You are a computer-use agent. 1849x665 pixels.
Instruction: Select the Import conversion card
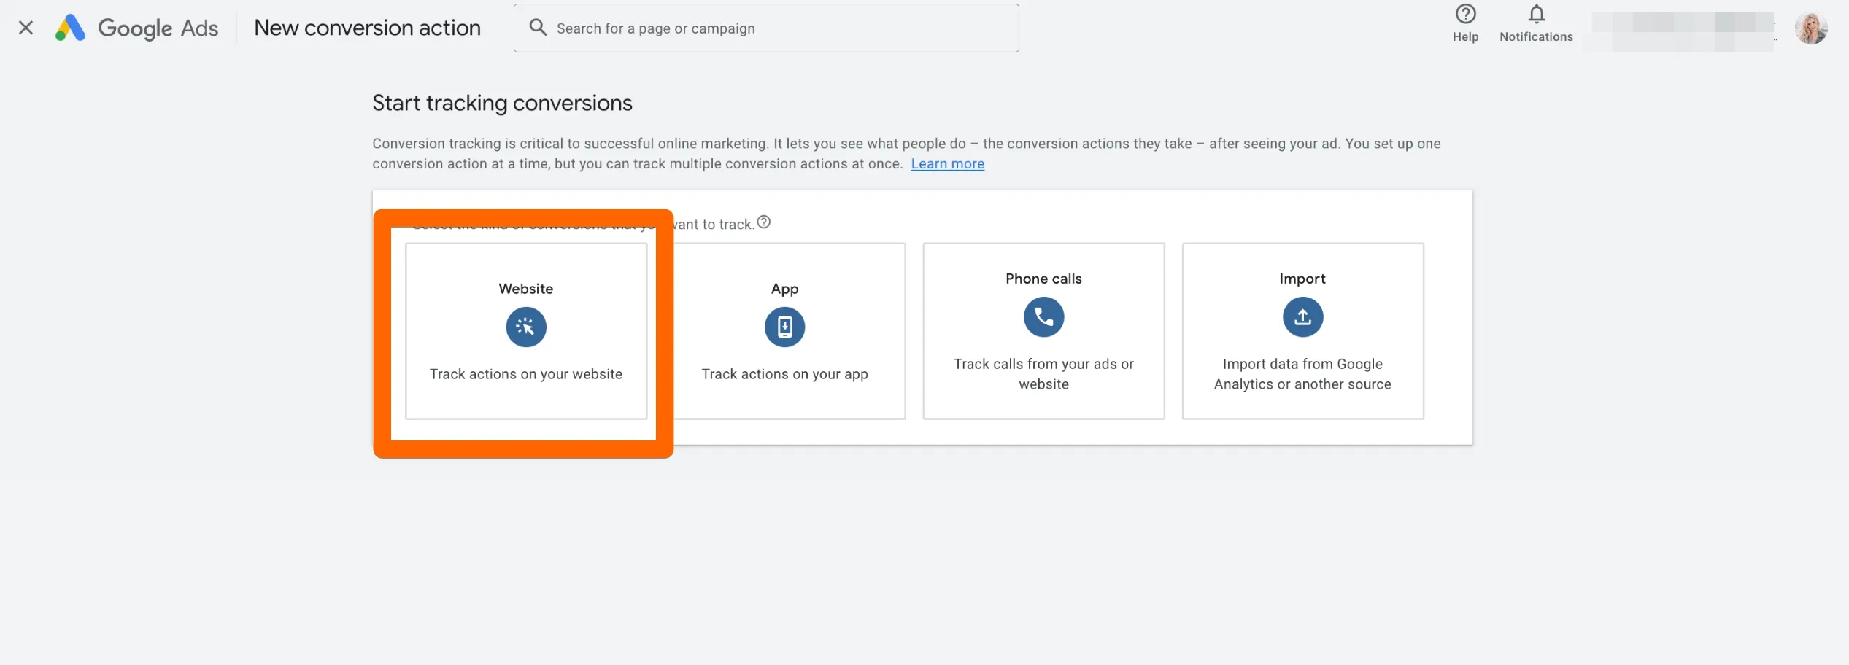(x=1302, y=331)
